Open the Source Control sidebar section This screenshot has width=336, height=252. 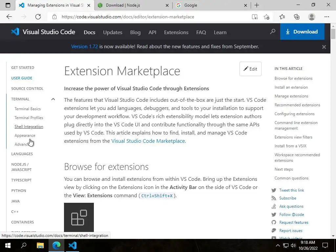click(x=27, y=89)
